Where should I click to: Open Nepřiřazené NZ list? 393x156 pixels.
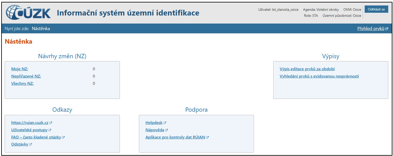26,76
